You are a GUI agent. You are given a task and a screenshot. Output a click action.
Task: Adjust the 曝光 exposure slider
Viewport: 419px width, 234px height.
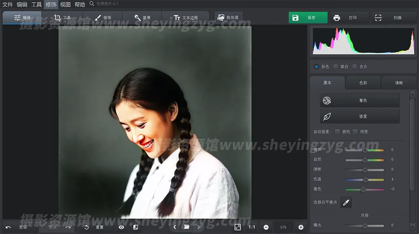click(365, 226)
